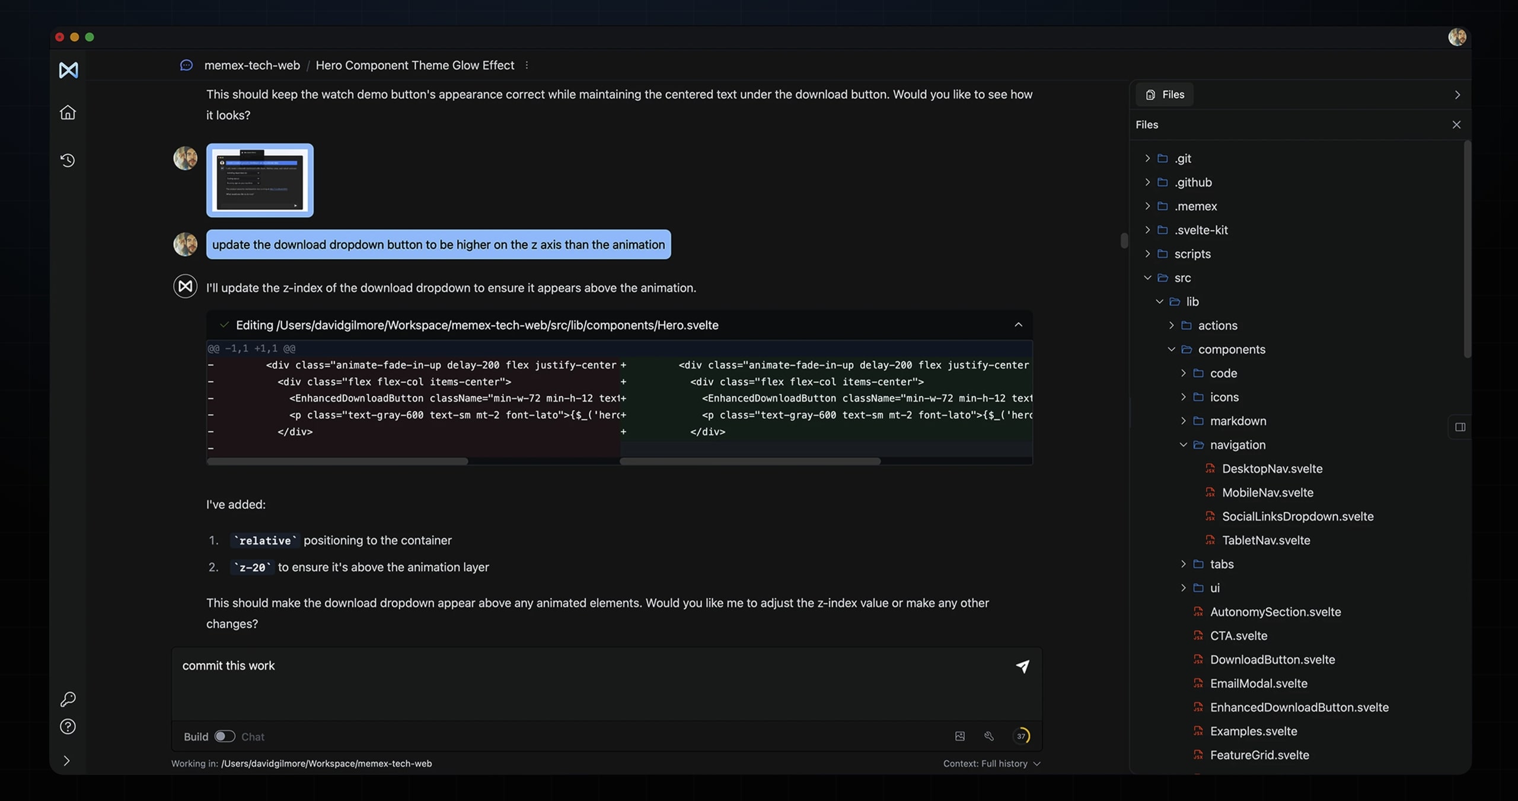
Task: Open the history clock icon in sidebar
Action: click(x=68, y=160)
